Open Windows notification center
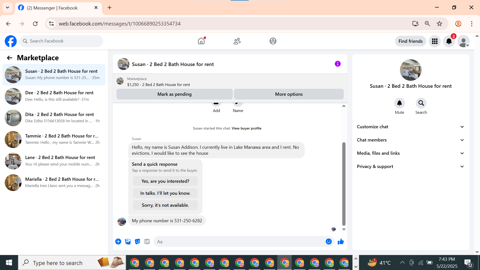 point(468,263)
